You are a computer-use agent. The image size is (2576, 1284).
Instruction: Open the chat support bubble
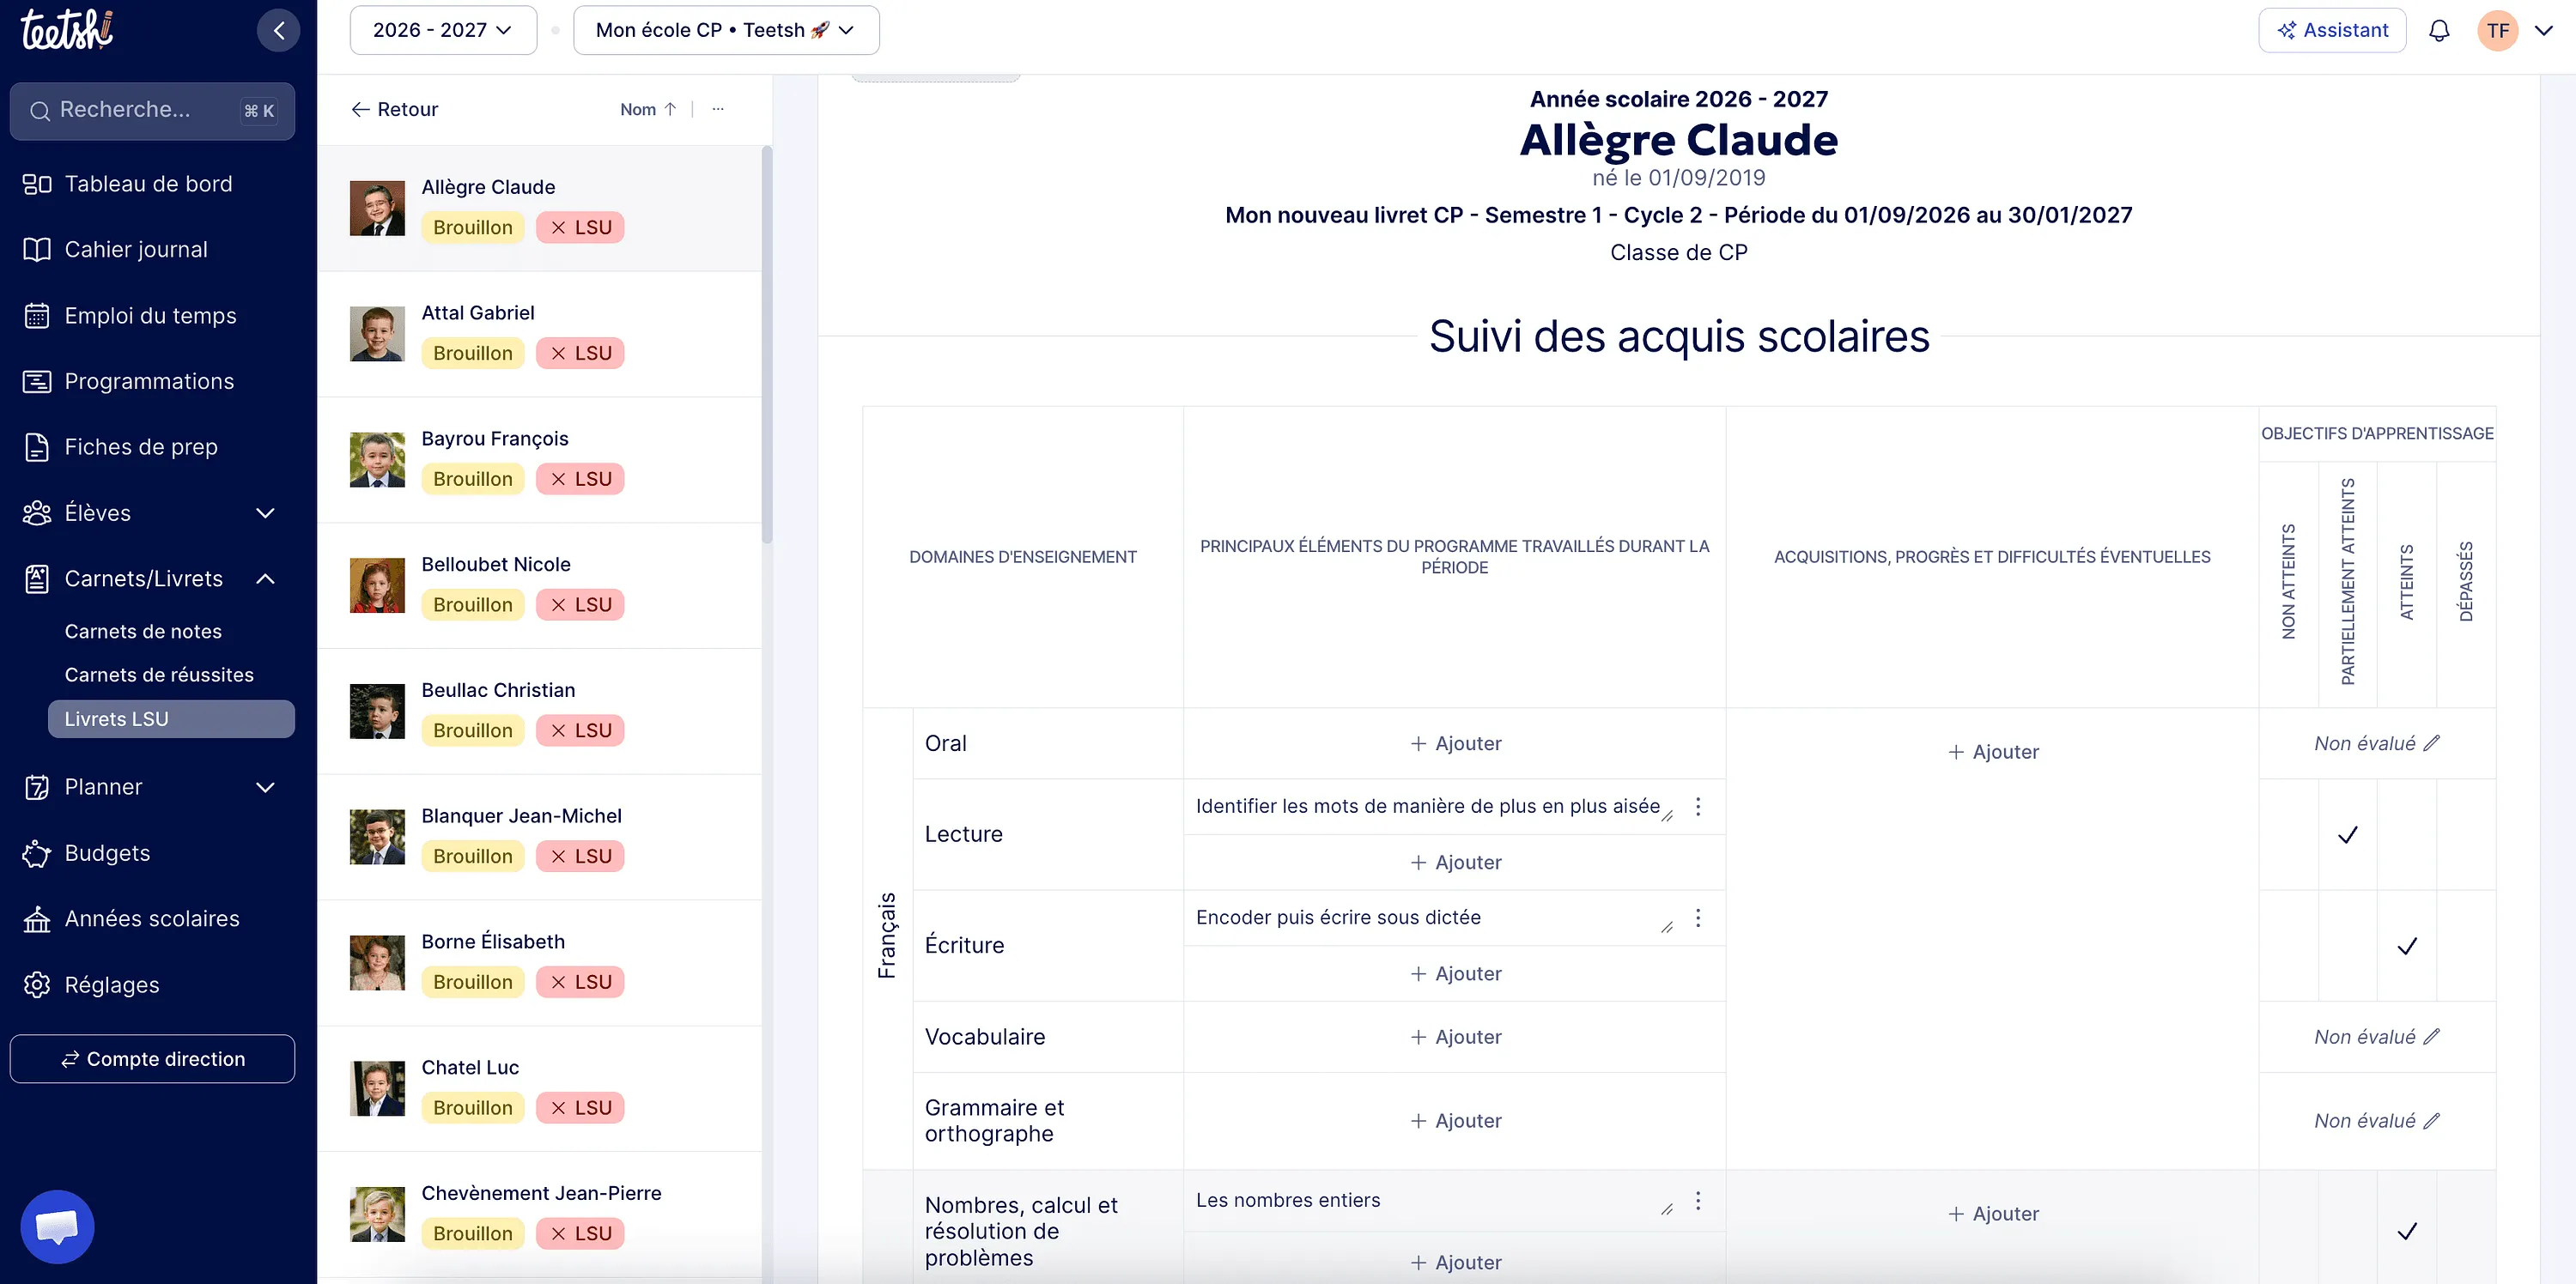pos(57,1226)
